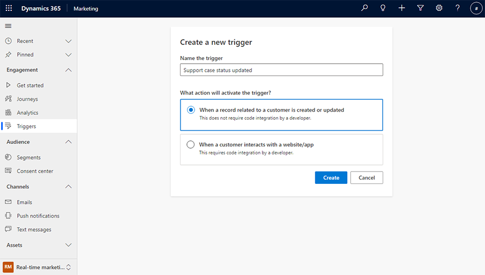The height and width of the screenshot is (275, 485).
Task: Open the advanced find filter icon
Action: (420, 9)
